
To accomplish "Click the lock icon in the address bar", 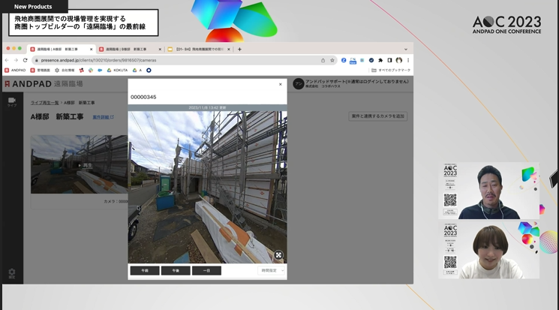I will click(36, 60).
